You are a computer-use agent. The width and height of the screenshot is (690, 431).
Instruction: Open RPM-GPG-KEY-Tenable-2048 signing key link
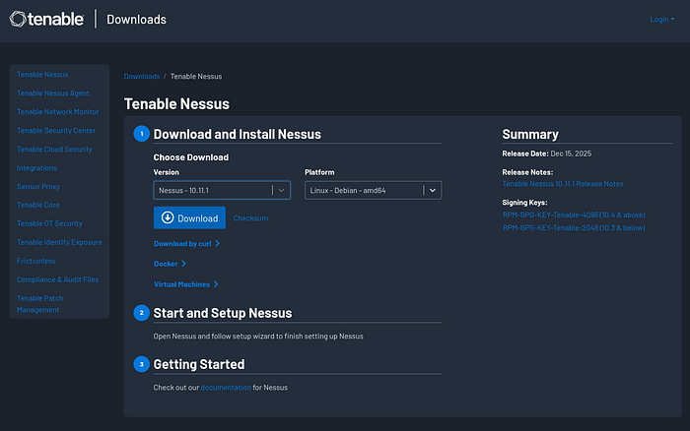(x=574, y=227)
